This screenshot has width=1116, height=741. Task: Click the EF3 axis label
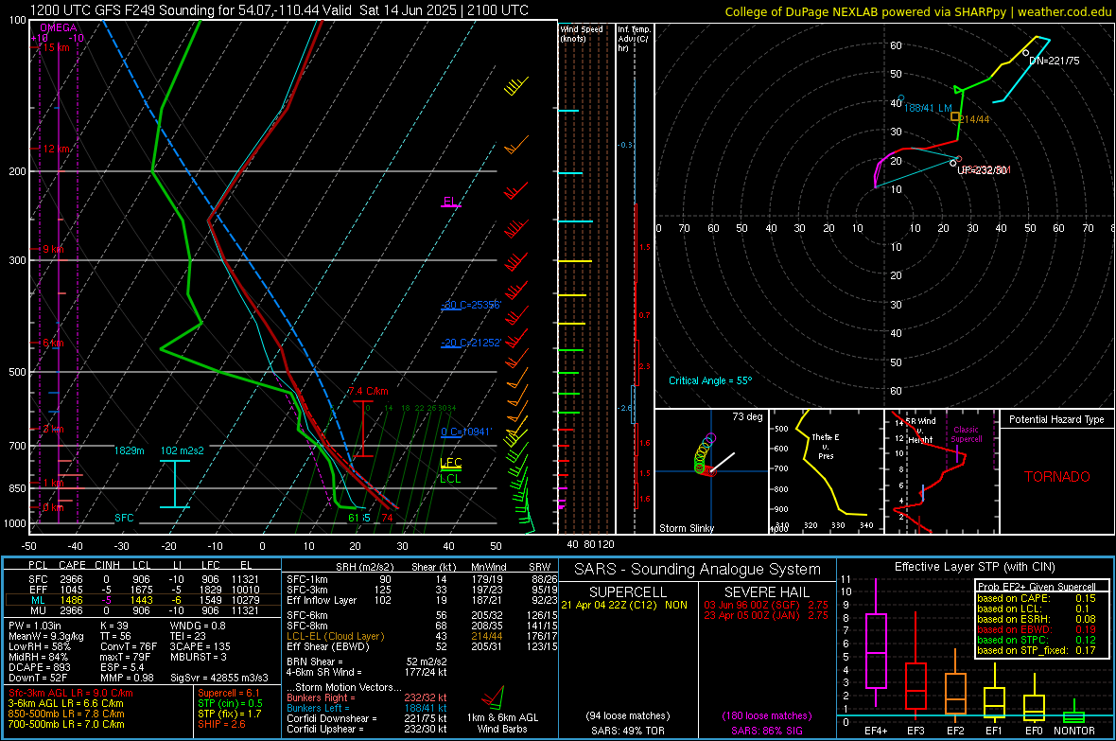click(x=915, y=731)
